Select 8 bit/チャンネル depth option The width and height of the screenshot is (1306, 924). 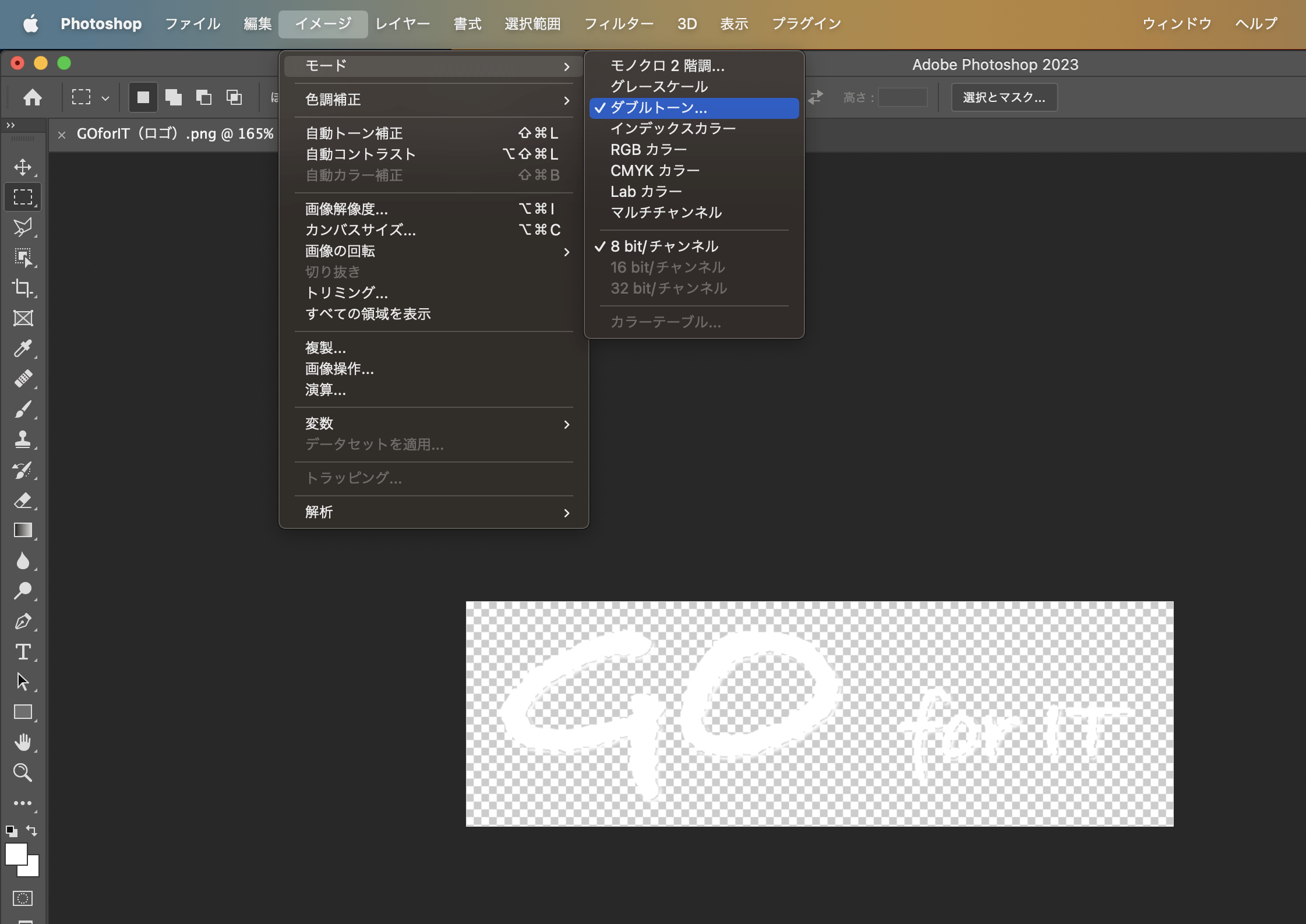point(694,246)
